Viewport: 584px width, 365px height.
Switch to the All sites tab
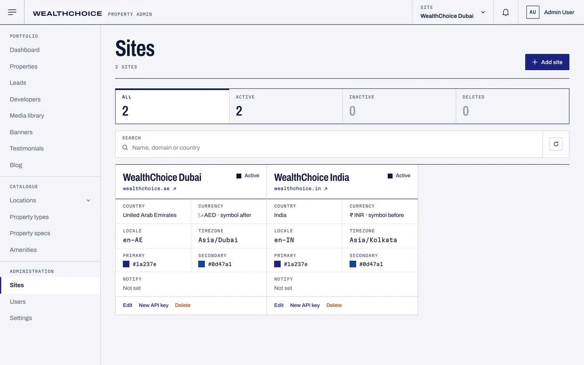click(x=172, y=106)
